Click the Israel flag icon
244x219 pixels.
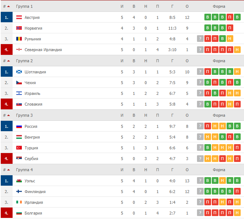click(19, 93)
